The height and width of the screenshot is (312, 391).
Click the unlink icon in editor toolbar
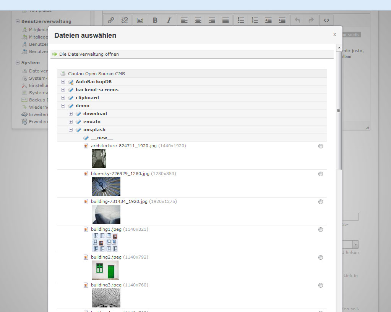click(x=124, y=20)
